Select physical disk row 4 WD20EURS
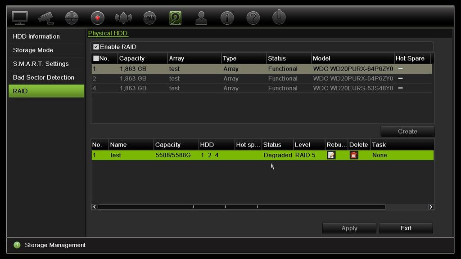 coord(262,88)
